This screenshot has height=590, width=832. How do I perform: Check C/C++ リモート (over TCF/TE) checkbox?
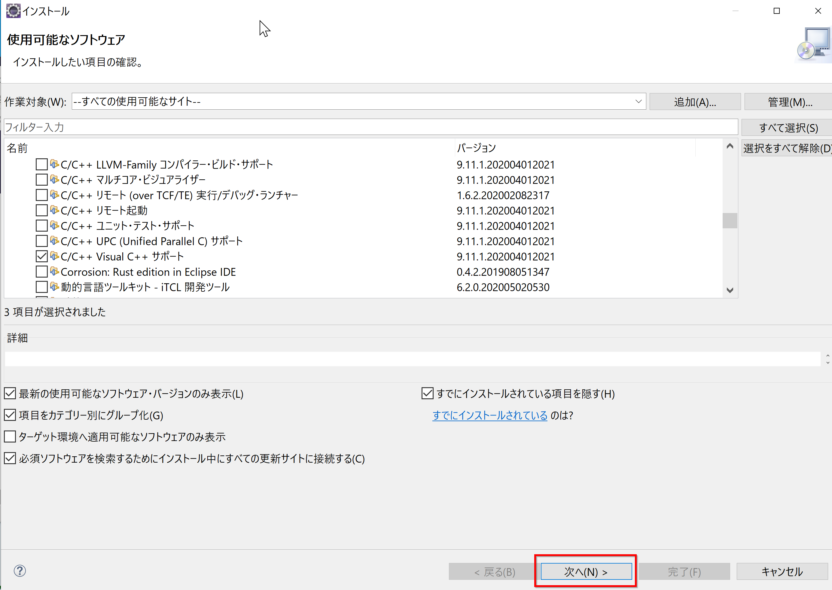41,195
